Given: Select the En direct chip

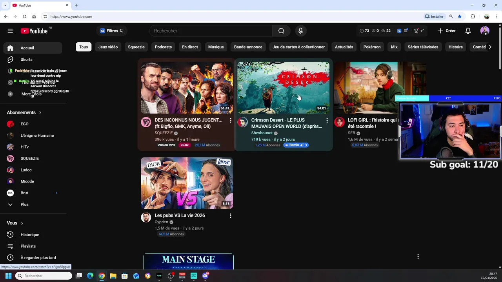Looking at the screenshot, I should tap(190, 47).
